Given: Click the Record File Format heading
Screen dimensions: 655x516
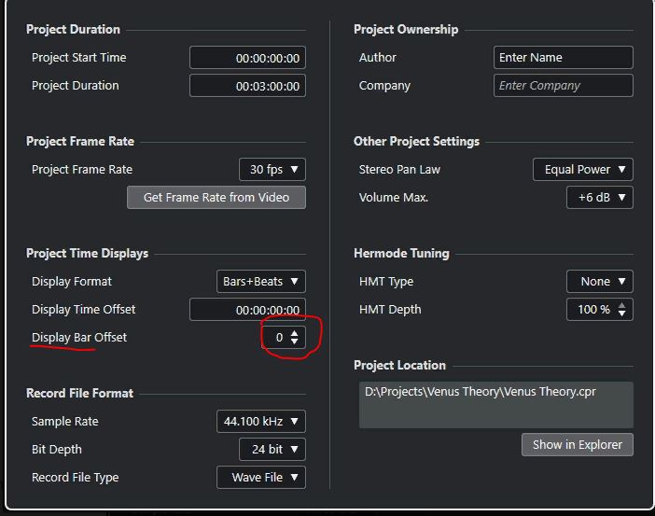Looking at the screenshot, I should click(x=79, y=393).
